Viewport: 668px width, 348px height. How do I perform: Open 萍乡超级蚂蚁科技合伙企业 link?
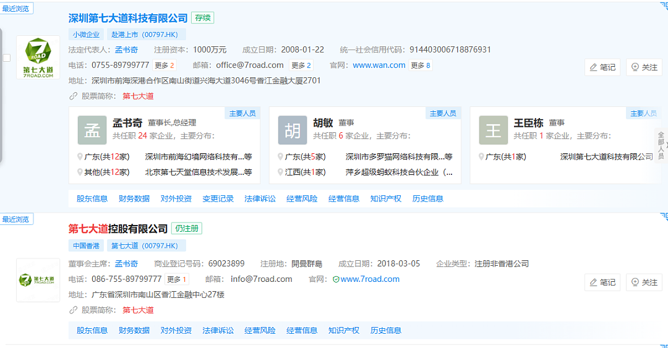click(399, 172)
